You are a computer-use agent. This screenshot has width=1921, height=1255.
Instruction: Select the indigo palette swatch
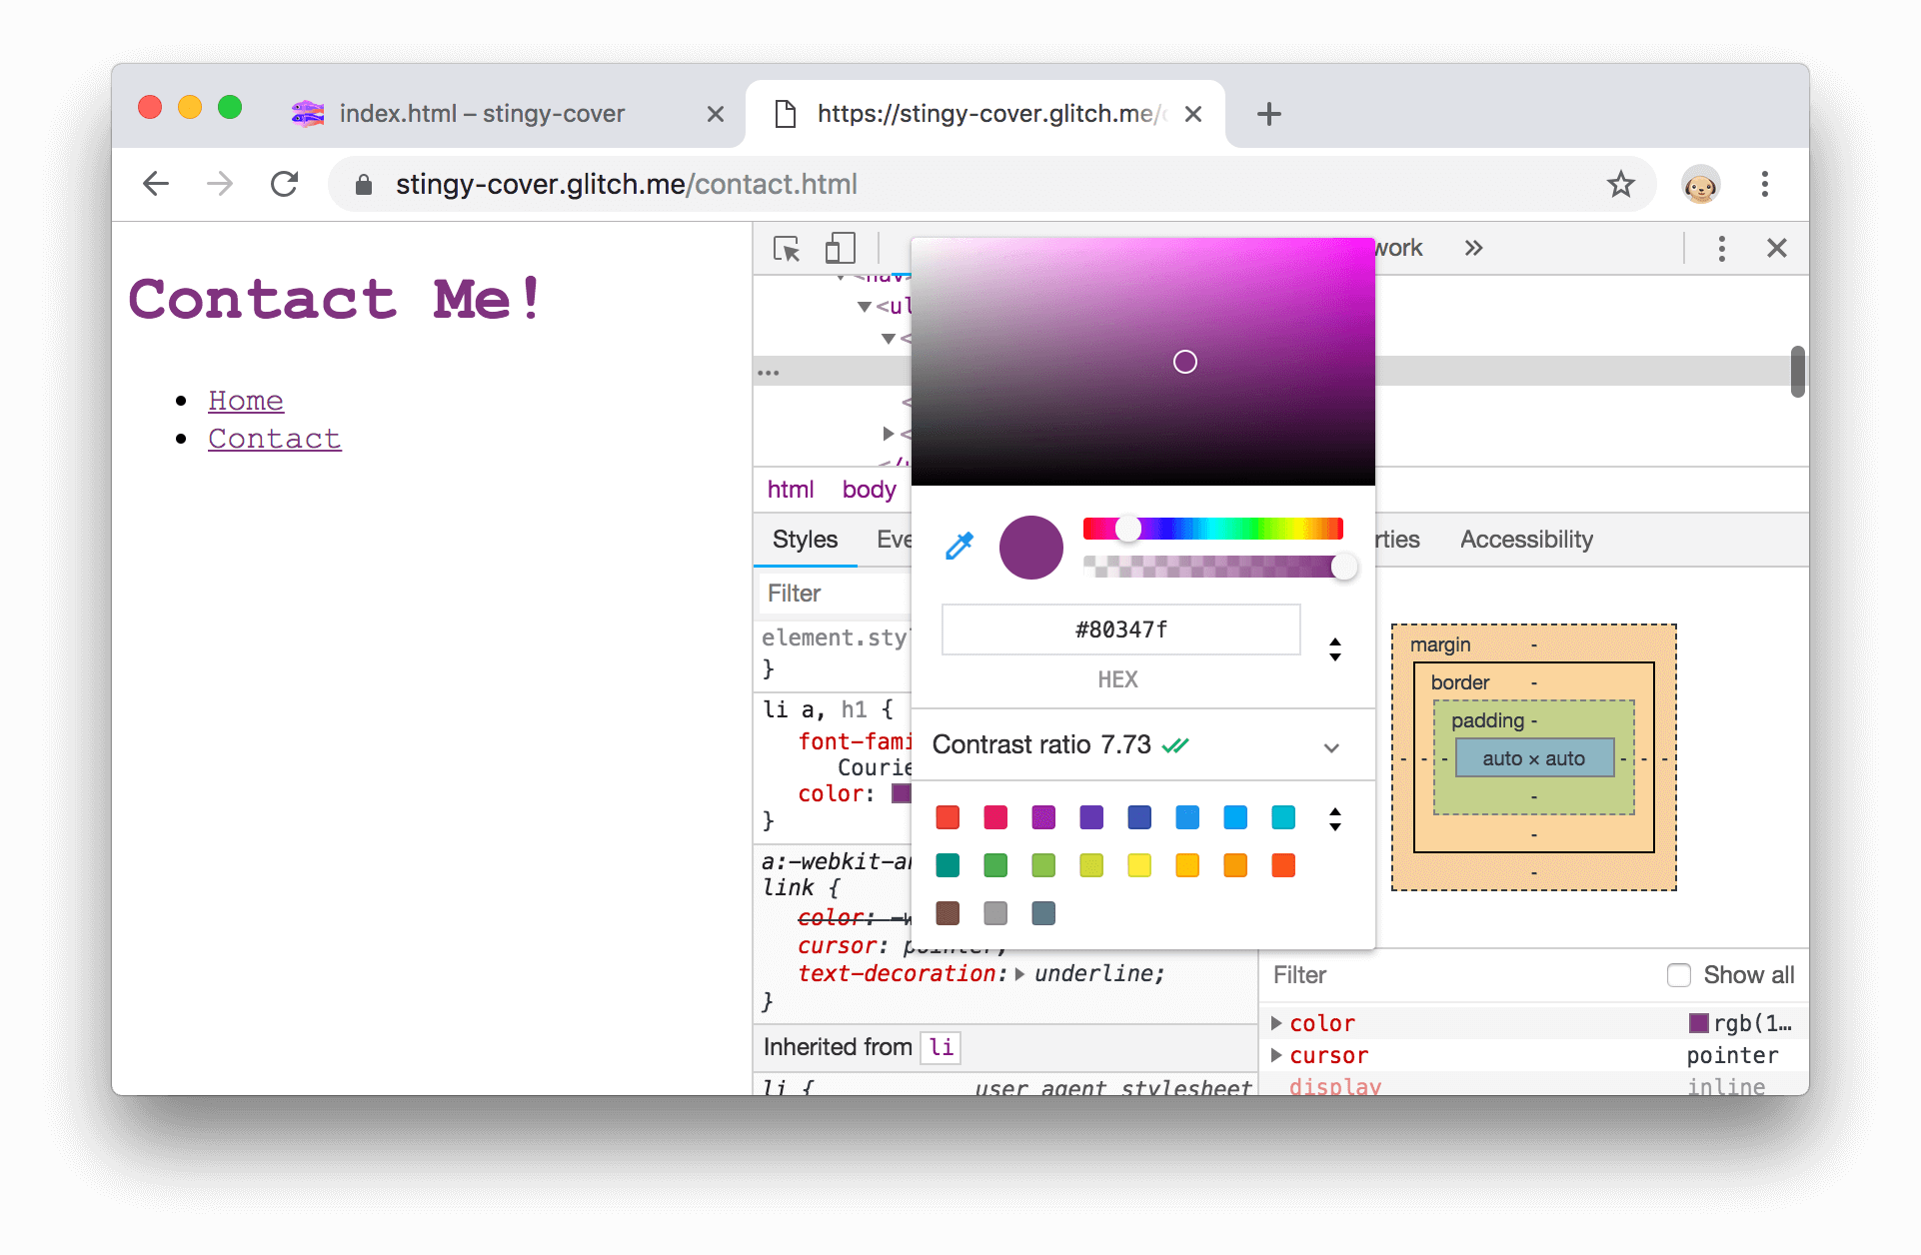[1139, 817]
